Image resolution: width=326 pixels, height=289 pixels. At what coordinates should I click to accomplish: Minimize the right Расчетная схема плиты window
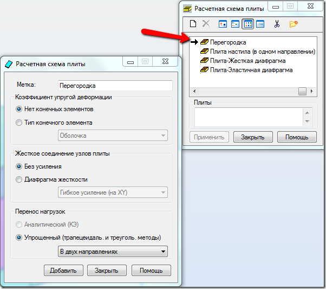click(276, 7)
